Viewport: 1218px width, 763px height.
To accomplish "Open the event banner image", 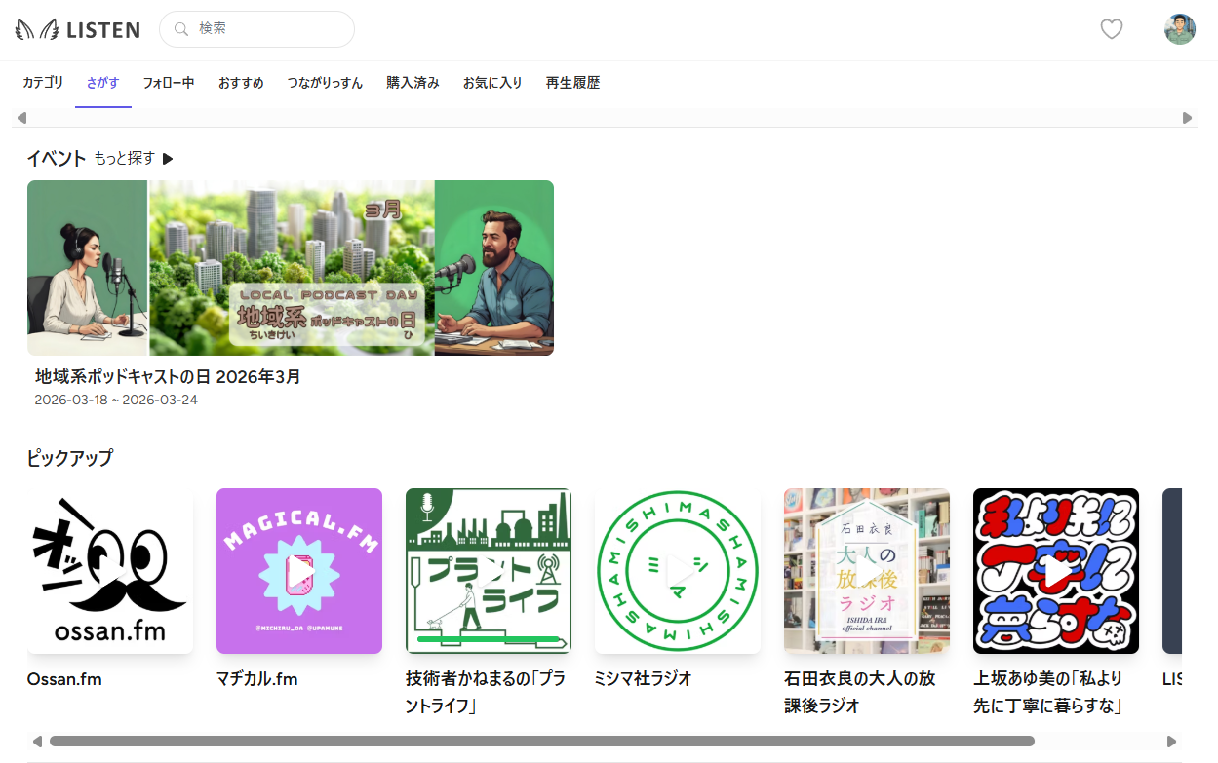I will [290, 267].
